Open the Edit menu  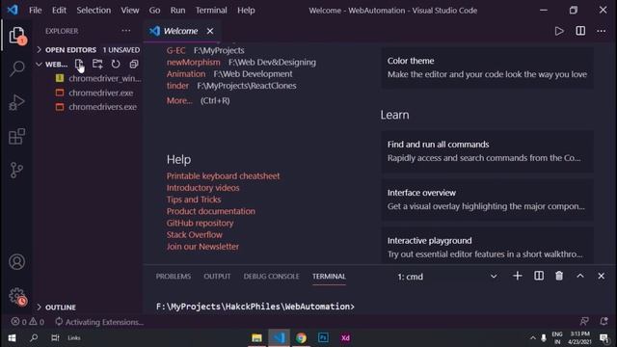[x=59, y=11]
